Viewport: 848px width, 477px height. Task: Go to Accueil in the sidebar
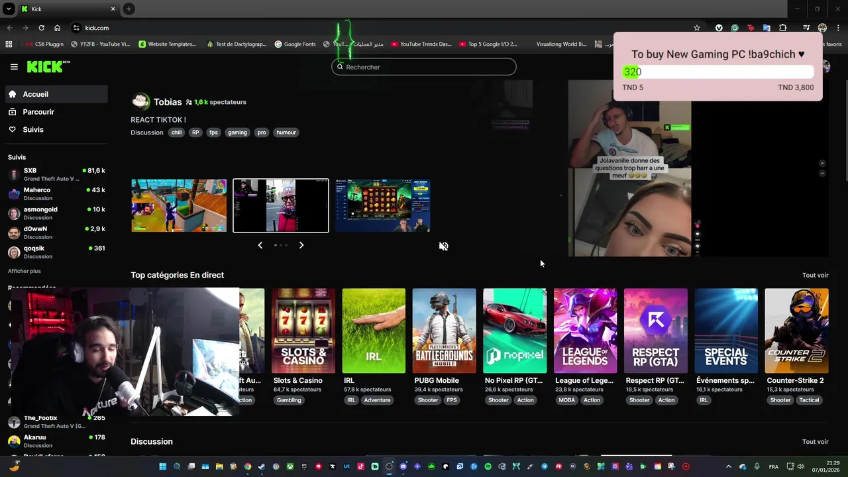56,94
